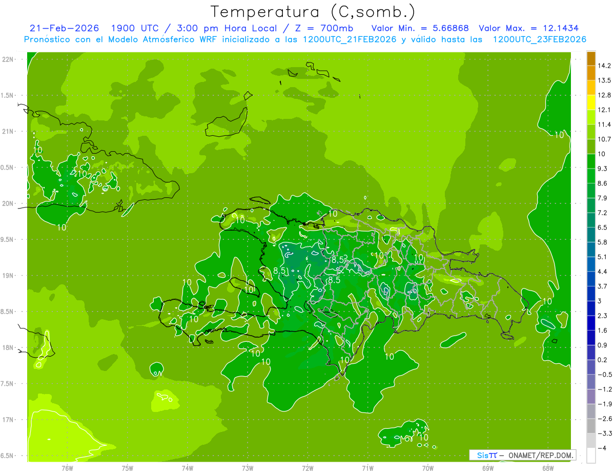Click 'Valor Max. = 12.1434' in the header
This screenshot has width=615, height=475.
(x=528, y=28)
